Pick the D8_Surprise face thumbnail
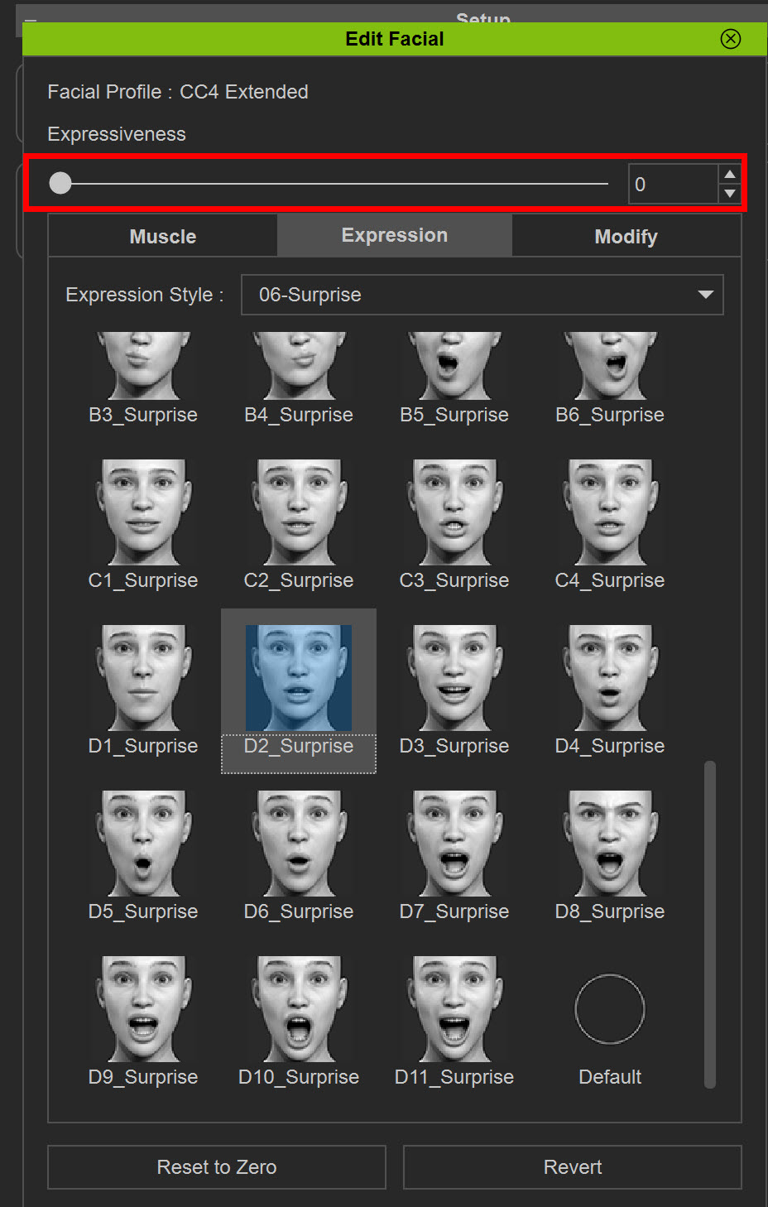768x1207 pixels. click(610, 844)
